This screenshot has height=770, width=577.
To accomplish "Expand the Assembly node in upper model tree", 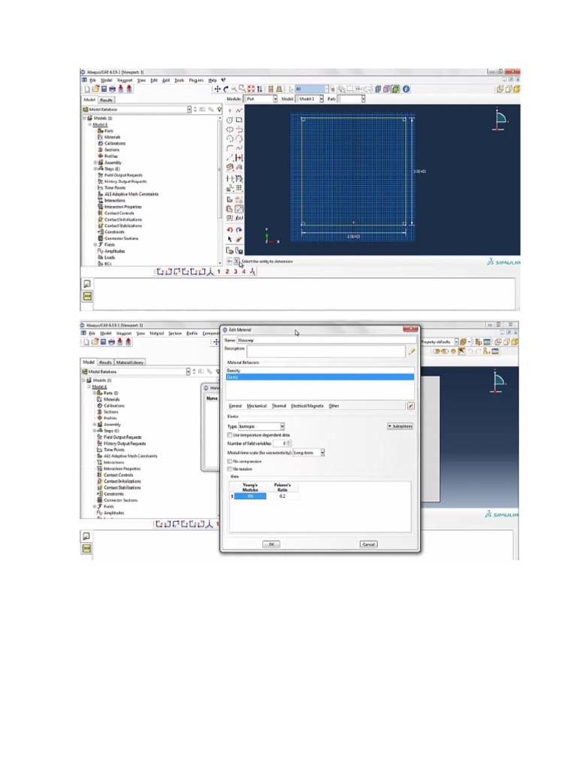I will (95, 162).
